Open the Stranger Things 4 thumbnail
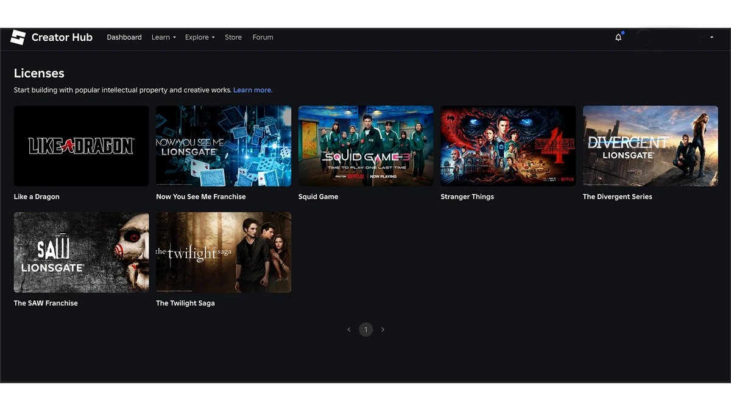 (x=508, y=146)
